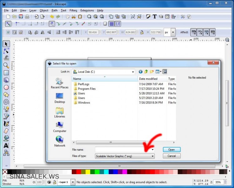
Task: Open Layer 1 selector dropdown
Action: 73,182
